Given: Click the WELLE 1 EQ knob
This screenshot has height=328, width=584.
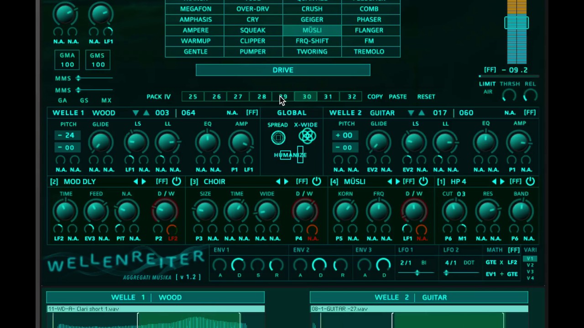Looking at the screenshot, I should (x=208, y=143).
